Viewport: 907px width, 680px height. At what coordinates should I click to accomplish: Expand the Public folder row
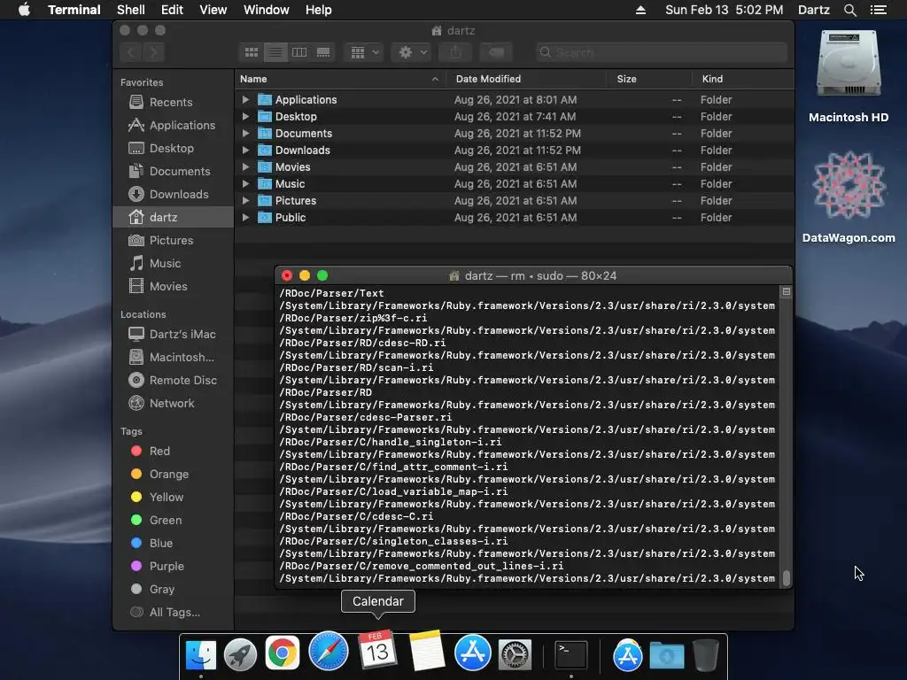[x=245, y=218]
